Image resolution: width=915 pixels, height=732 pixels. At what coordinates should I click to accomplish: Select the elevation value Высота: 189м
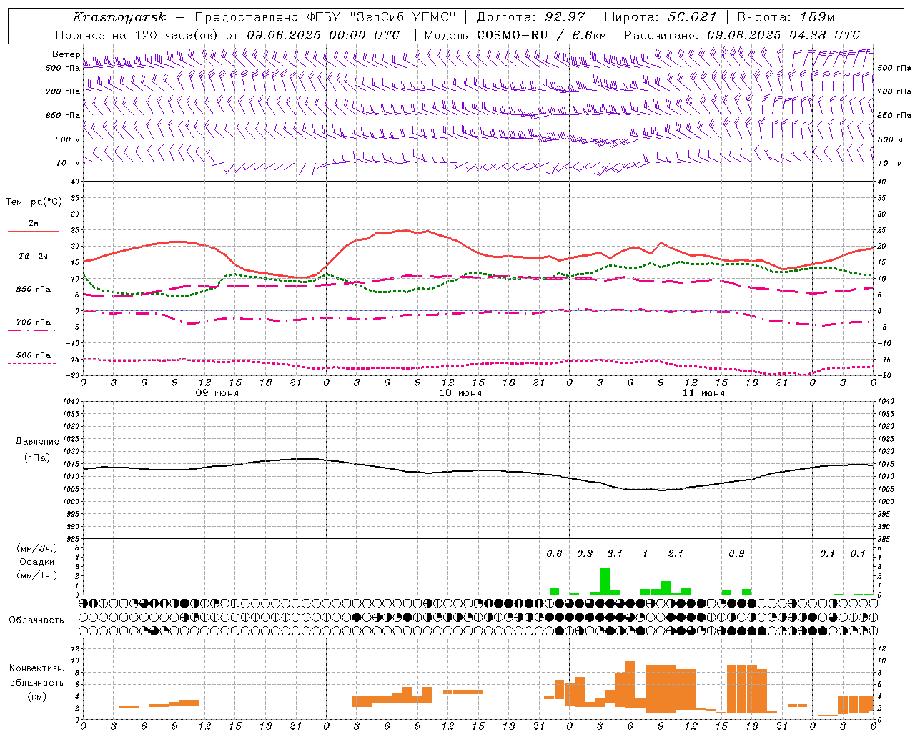click(x=786, y=17)
